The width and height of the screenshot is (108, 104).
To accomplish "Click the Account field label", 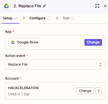I will point(12,78).
